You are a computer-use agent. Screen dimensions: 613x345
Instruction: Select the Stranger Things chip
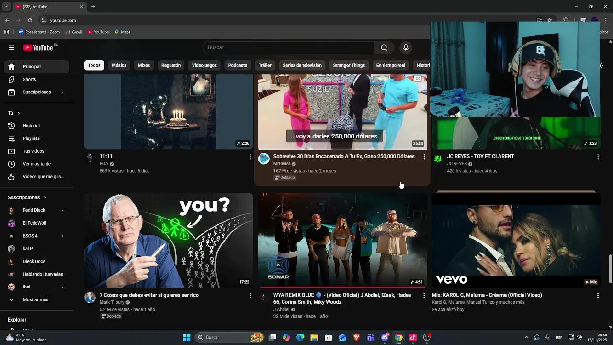349,65
